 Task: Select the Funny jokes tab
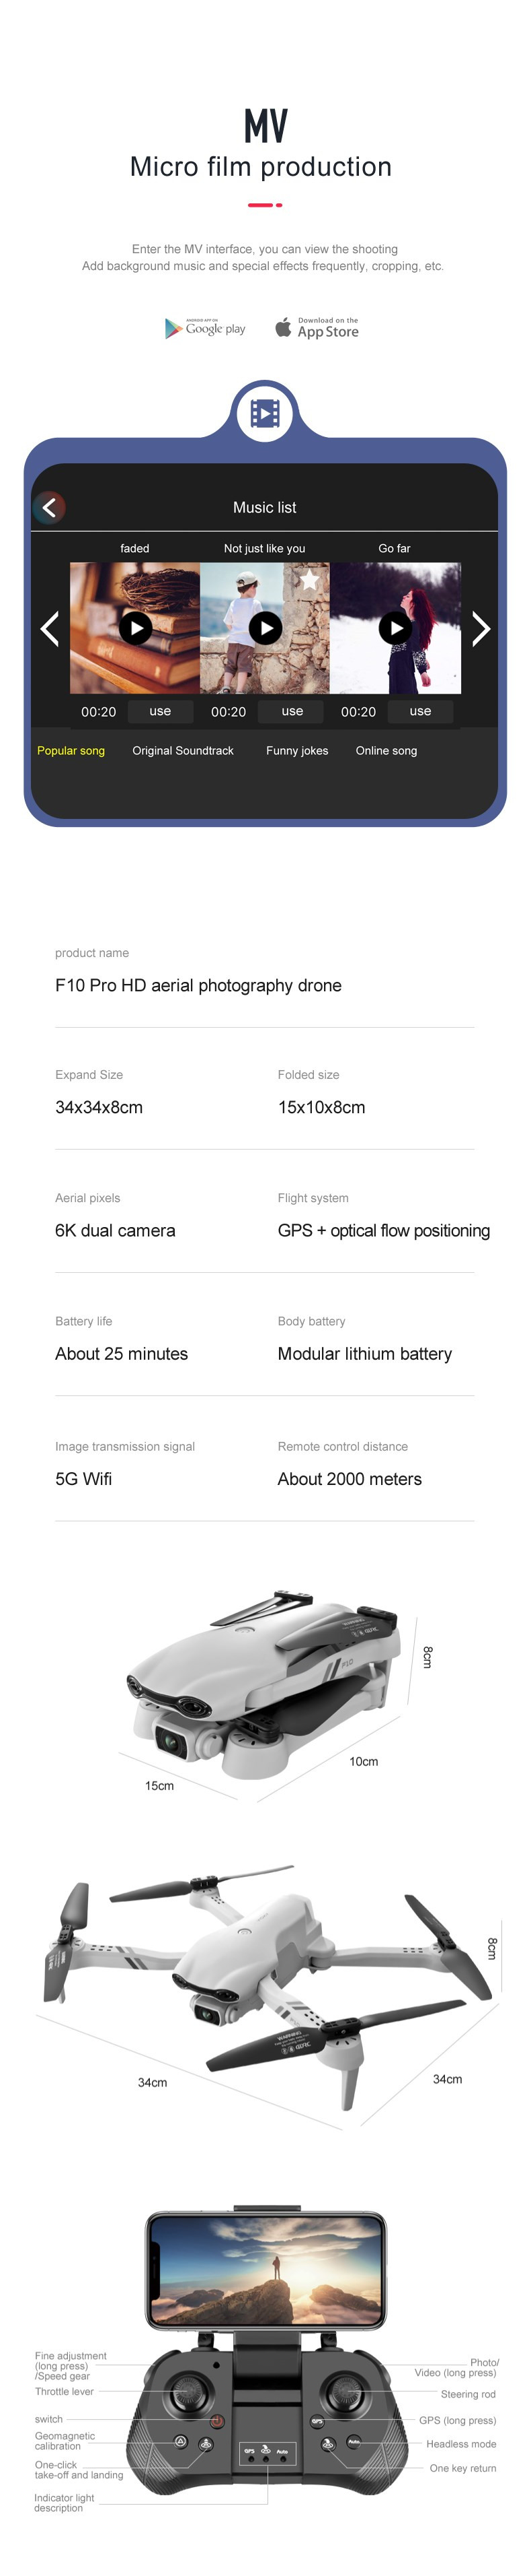[x=298, y=750]
